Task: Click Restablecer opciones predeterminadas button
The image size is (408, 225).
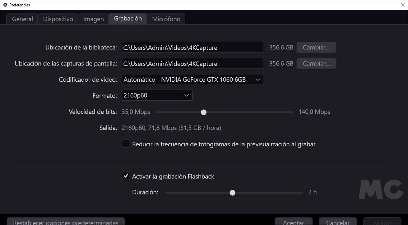Action: tap(66, 222)
